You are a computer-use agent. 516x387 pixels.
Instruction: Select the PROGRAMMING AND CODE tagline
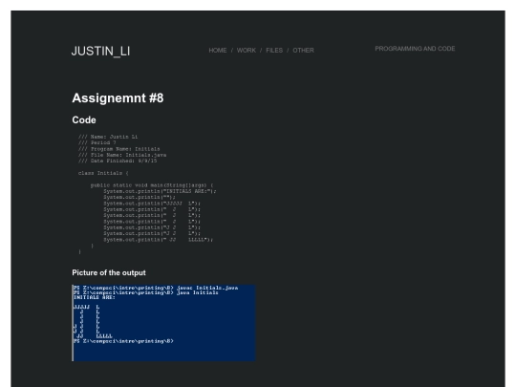click(415, 49)
